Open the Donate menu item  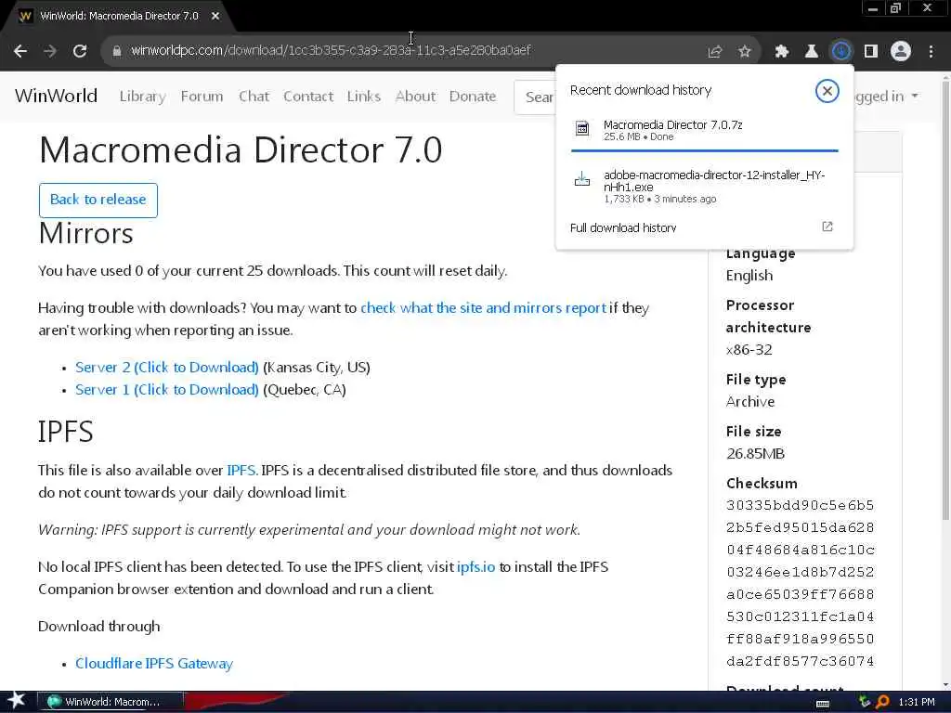(x=473, y=97)
